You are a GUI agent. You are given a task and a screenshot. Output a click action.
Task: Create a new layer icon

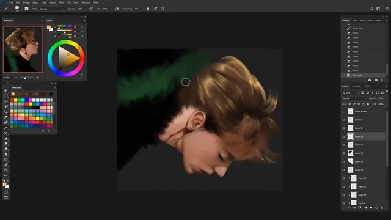(x=376, y=208)
